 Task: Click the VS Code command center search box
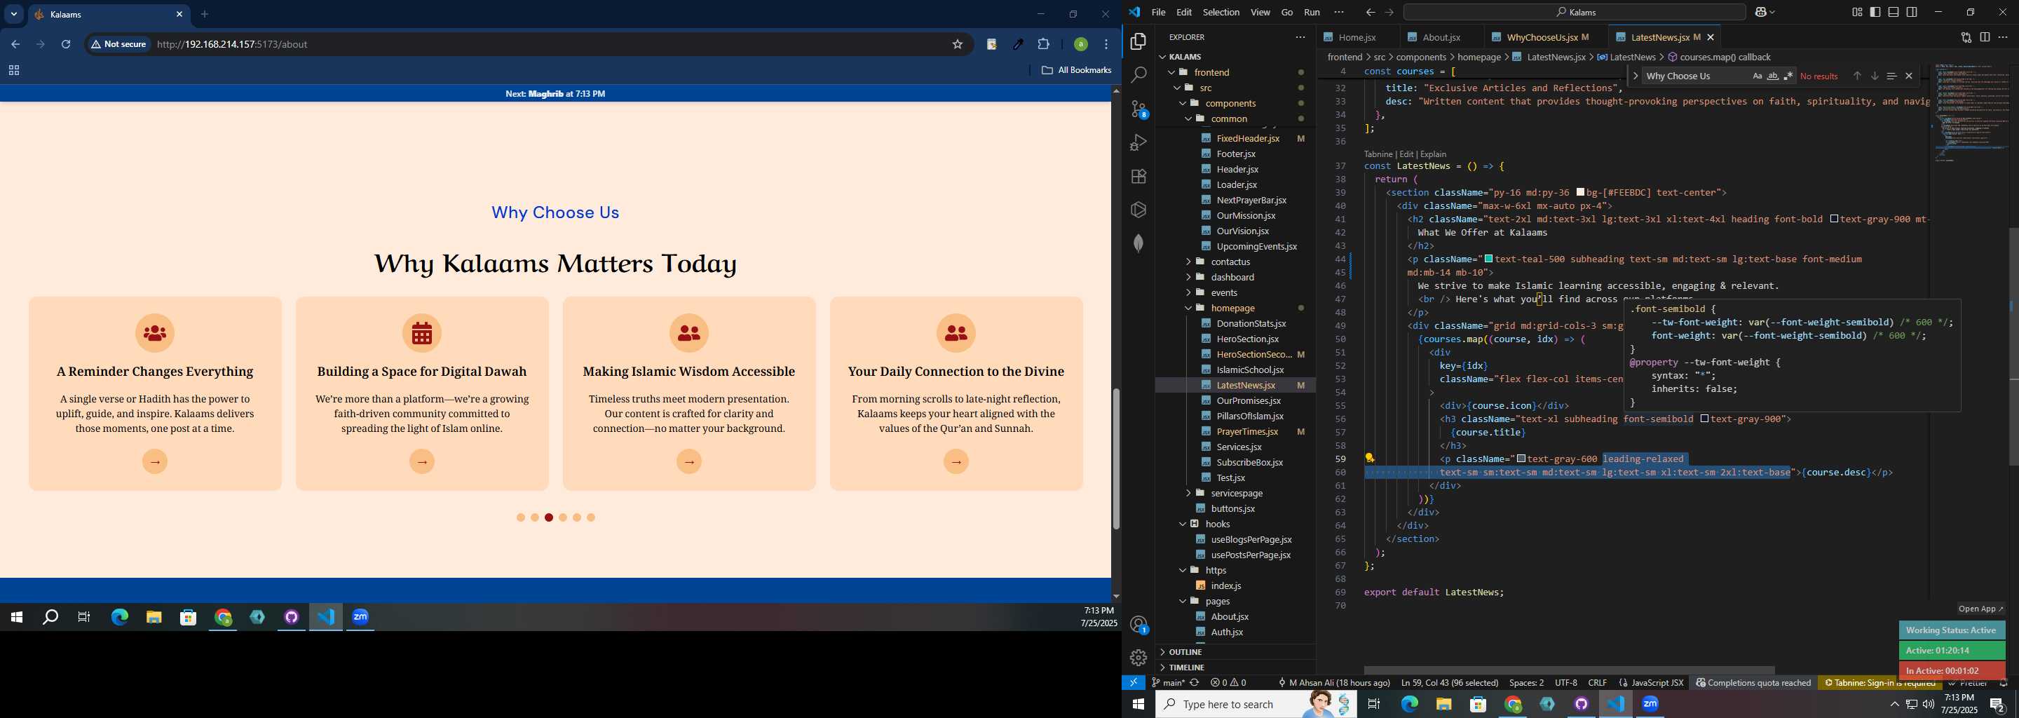[1575, 13]
